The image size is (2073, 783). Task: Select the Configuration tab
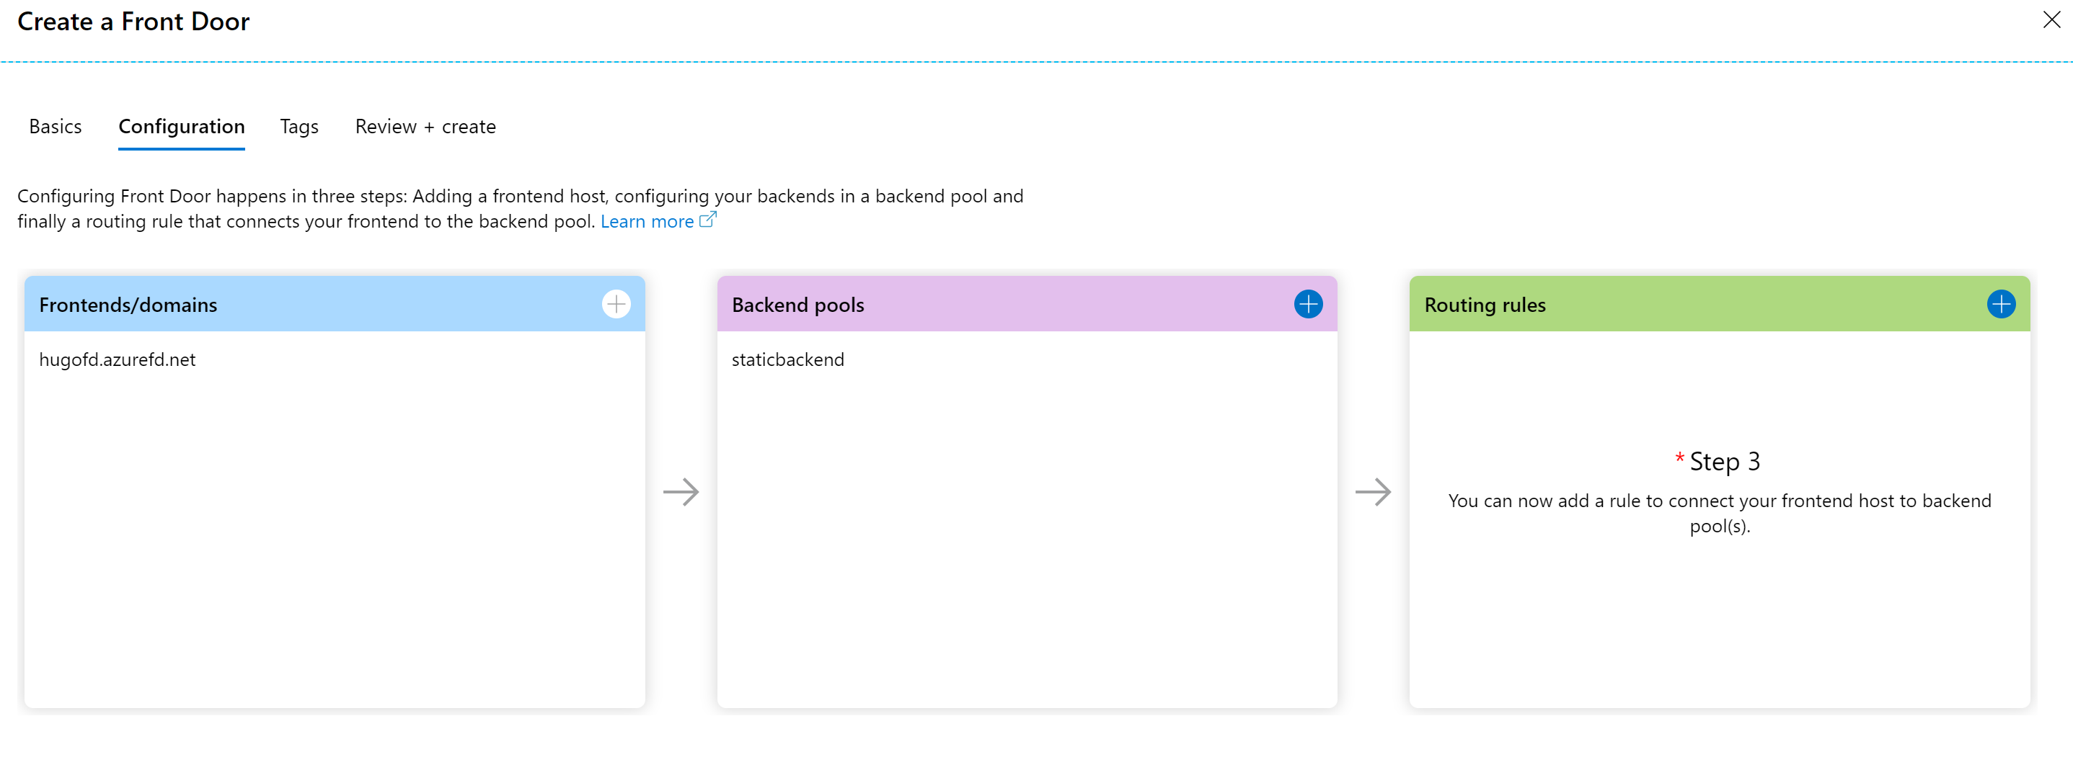pos(182,127)
